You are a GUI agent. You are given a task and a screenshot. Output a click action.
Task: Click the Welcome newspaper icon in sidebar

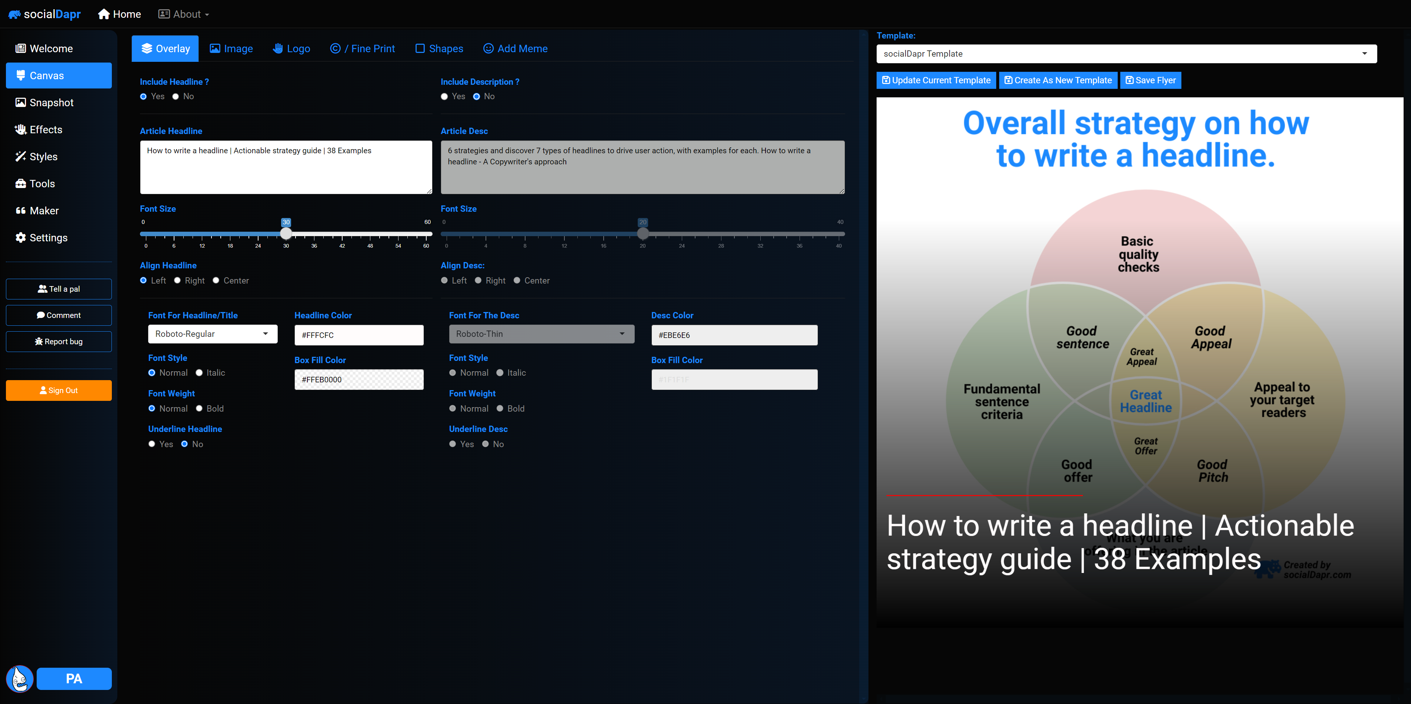point(20,48)
